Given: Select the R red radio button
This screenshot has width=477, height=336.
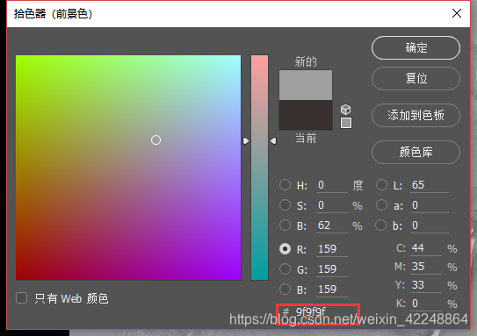Looking at the screenshot, I should point(285,249).
